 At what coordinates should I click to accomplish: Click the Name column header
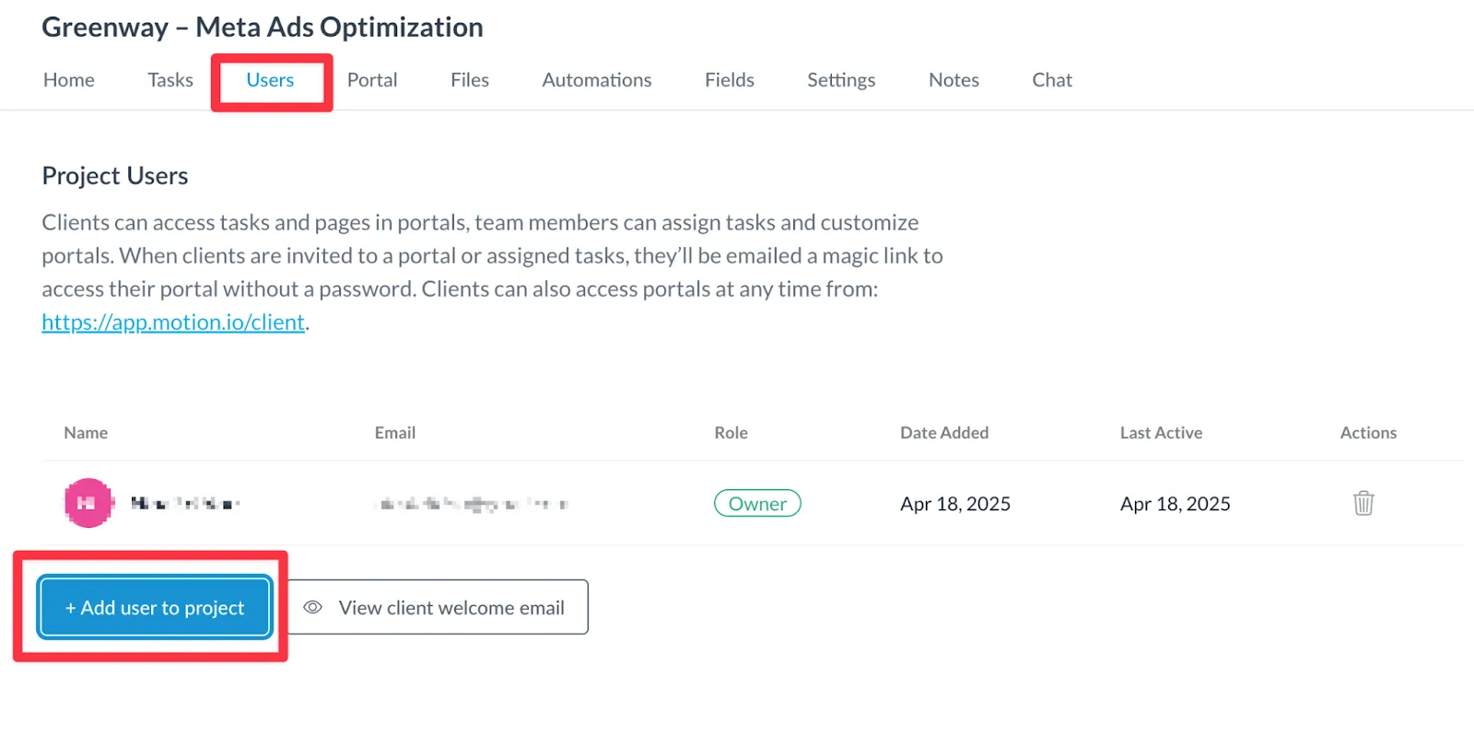[86, 433]
